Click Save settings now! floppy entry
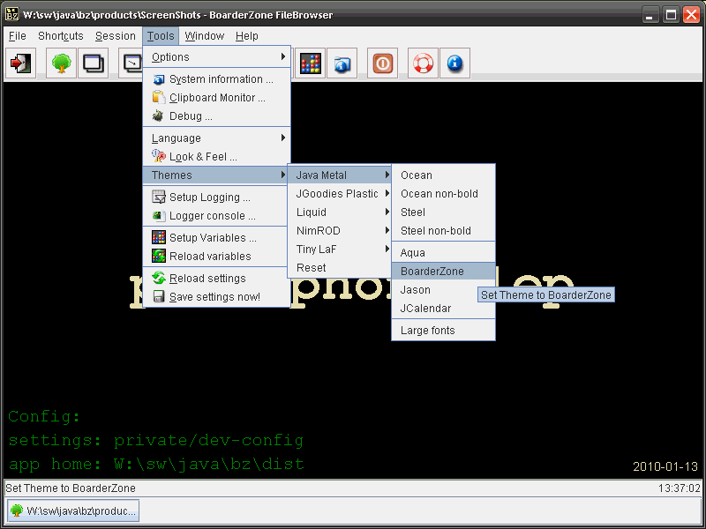The height and width of the screenshot is (529, 706). coord(216,297)
